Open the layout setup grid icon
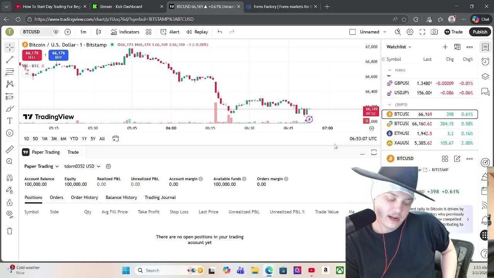Image resolution: width=494 pixels, height=278 pixels. pyautogui.click(x=149, y=32)
